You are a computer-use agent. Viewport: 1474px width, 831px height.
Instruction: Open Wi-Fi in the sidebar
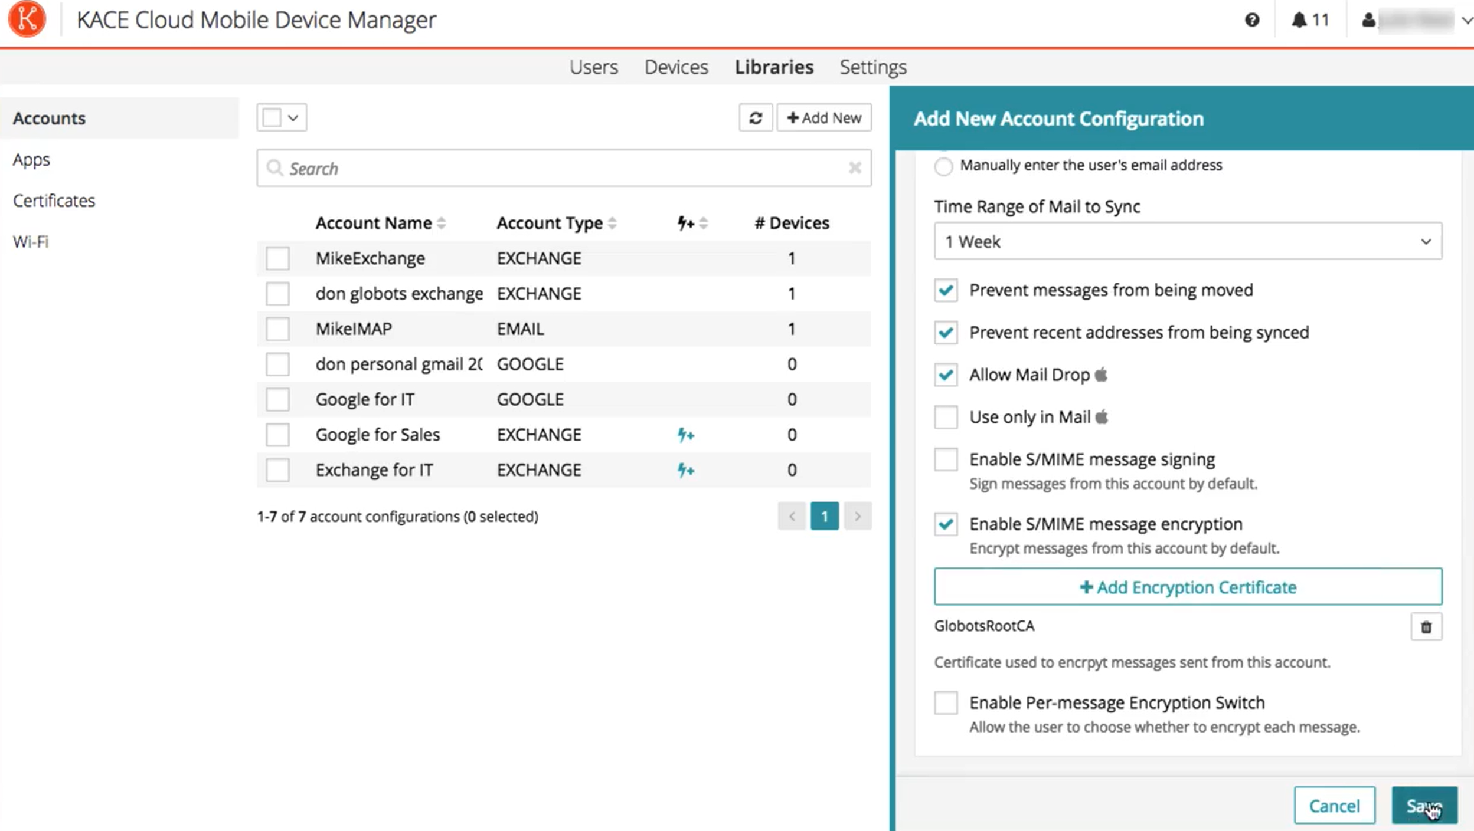tap(31, 242)
